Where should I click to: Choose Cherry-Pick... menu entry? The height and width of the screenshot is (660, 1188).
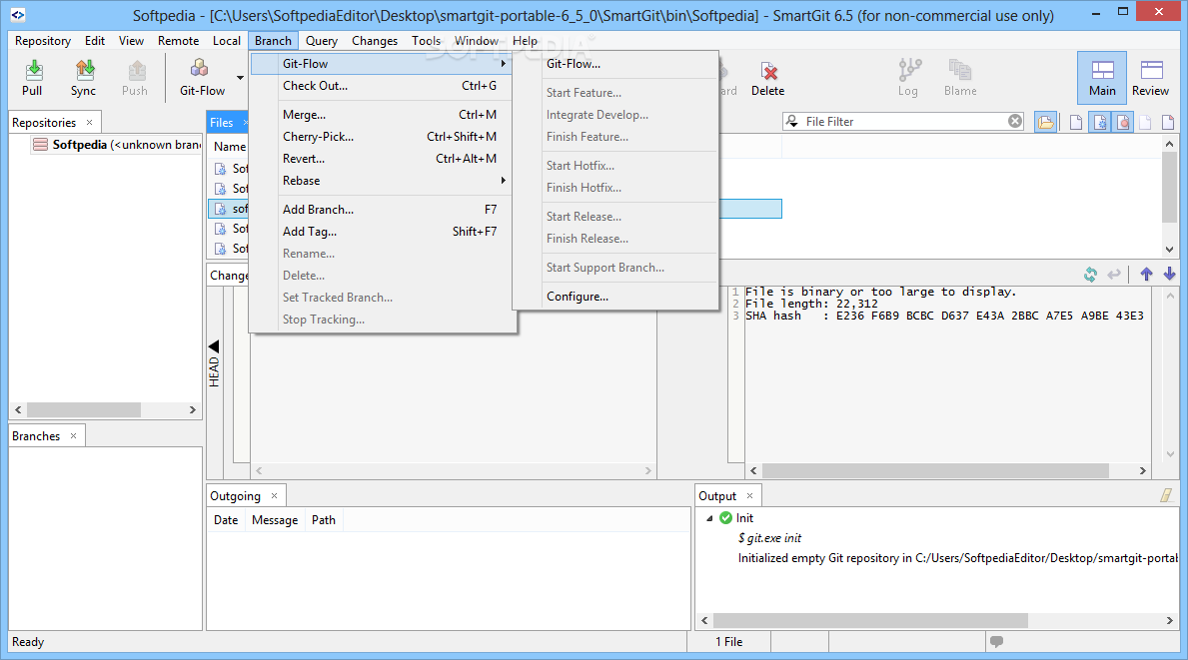(383, 136)
